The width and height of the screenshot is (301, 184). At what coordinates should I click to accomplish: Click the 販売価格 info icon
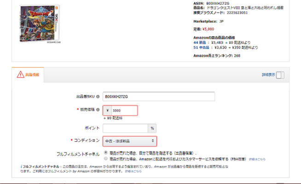98,109
